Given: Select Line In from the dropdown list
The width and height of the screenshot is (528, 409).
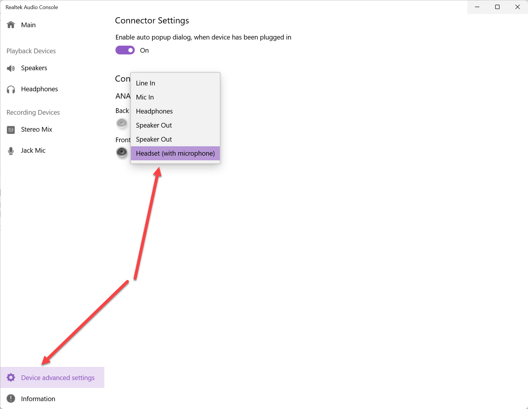Looking at the screenshot, I should point(146,83).
